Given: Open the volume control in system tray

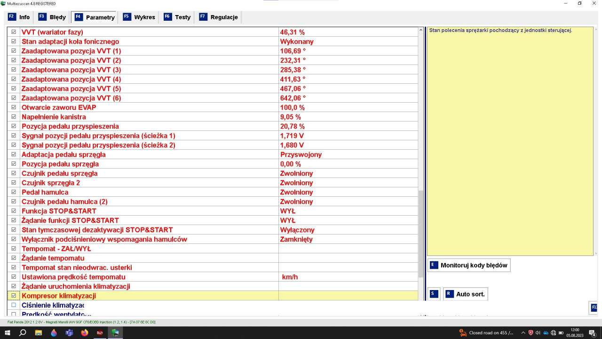Looking at the screenshot, I should [x=538, y=333].
